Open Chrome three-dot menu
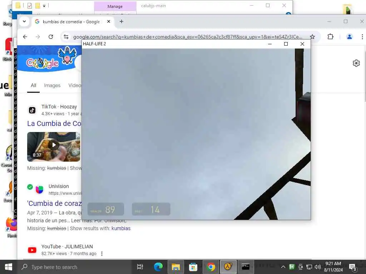Viewport: 366px width, 274px height. [362, 37]
